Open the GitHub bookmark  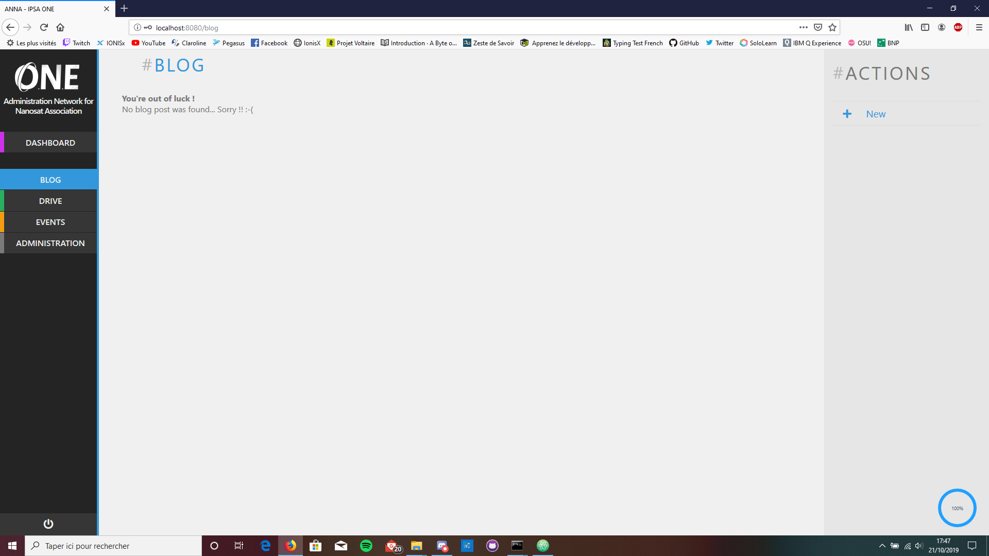coord(684,43)
